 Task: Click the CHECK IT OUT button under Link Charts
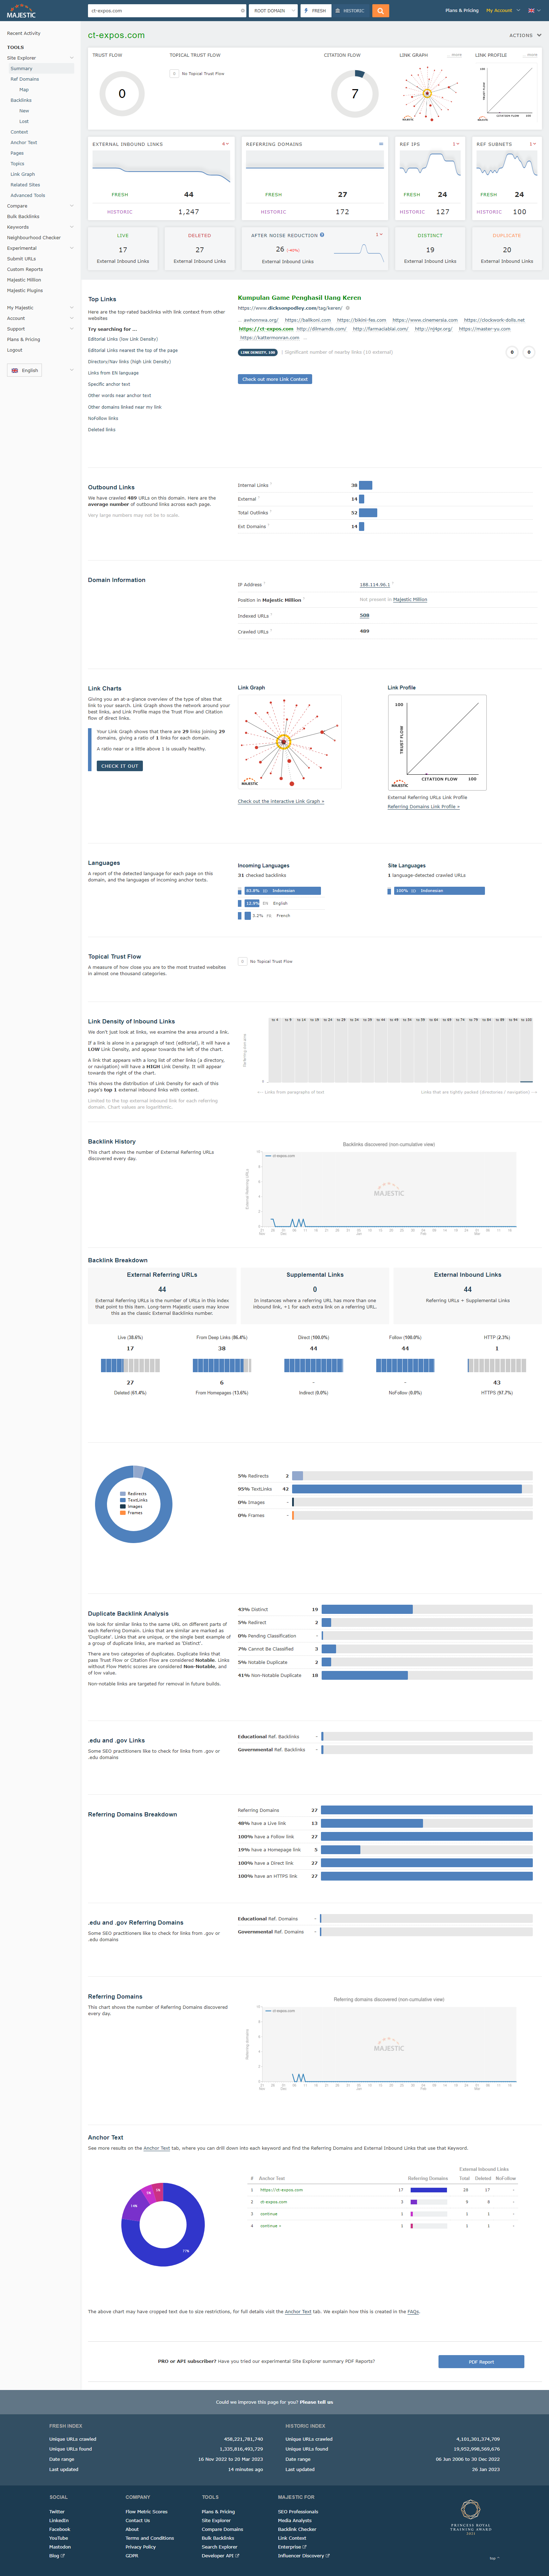120,766
